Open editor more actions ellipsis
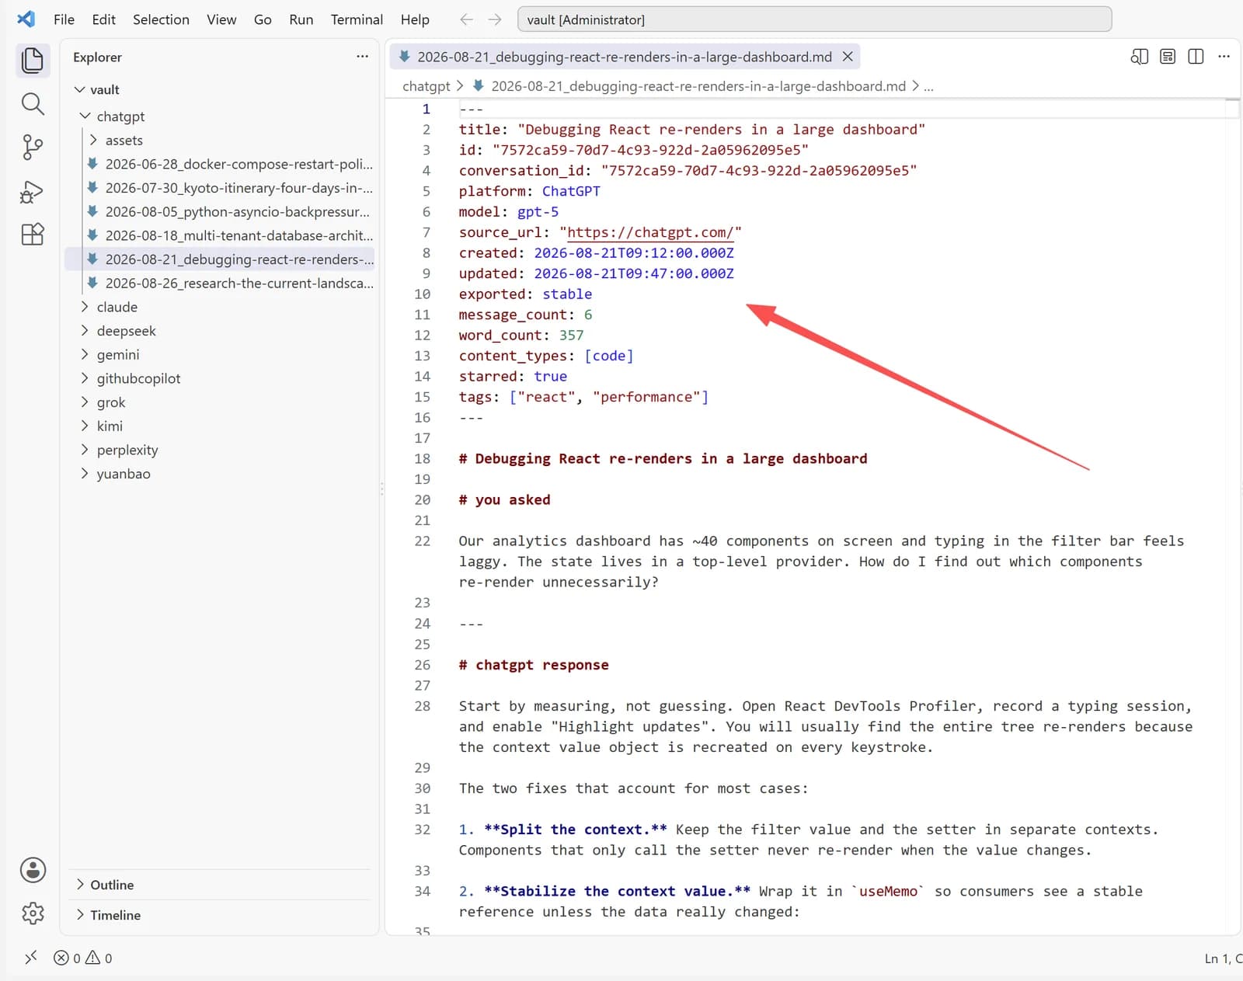The height and width of the screenshot is (981, 1243). tap(1224, 57)
